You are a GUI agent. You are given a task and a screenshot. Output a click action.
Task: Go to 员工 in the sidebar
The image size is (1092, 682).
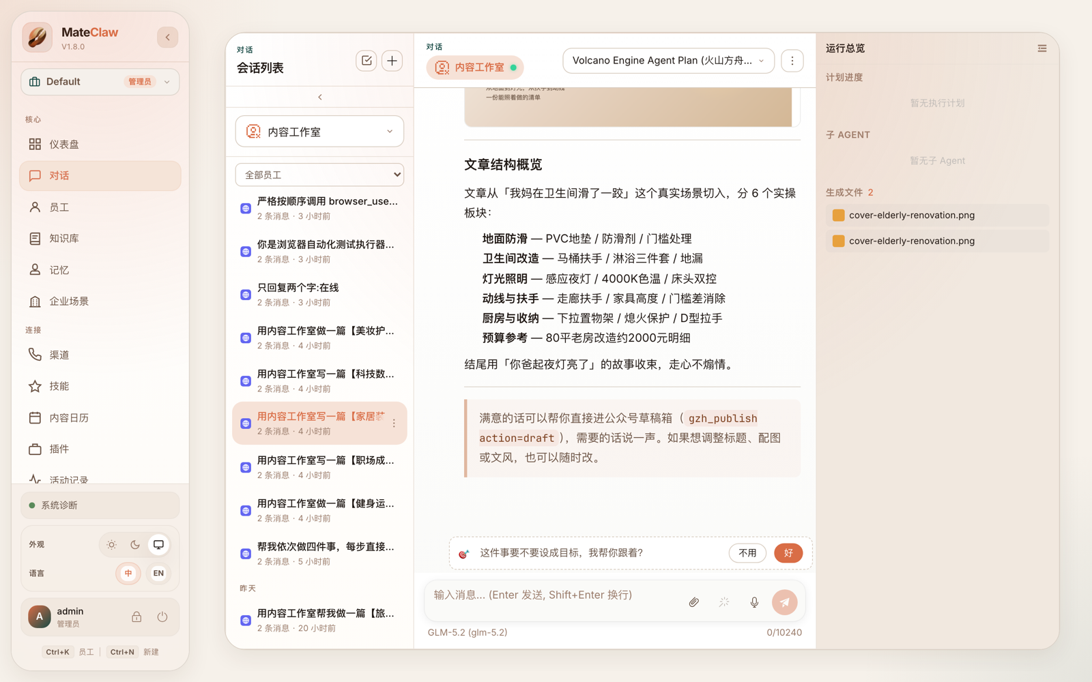(x=100, y=207)
